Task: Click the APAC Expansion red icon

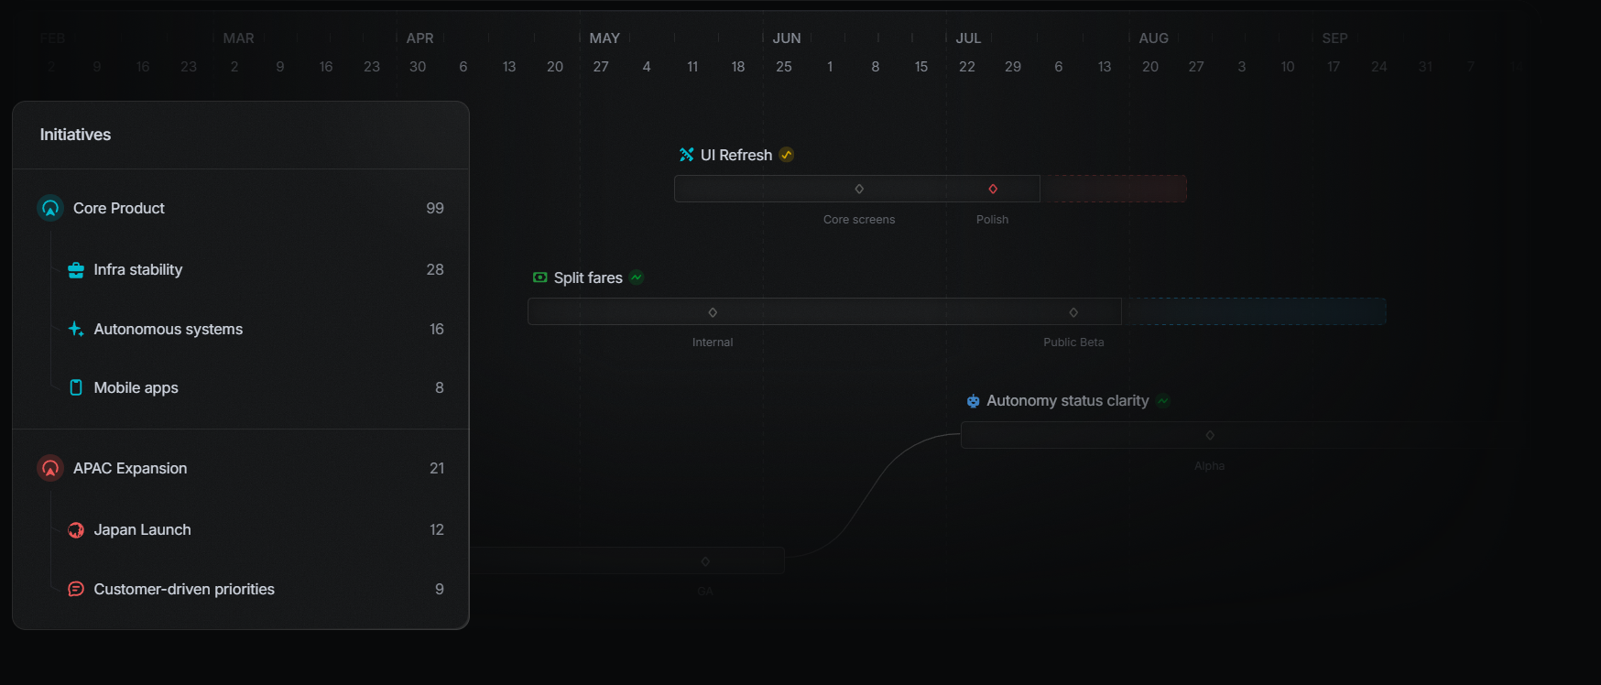Action: coord(50,468)
